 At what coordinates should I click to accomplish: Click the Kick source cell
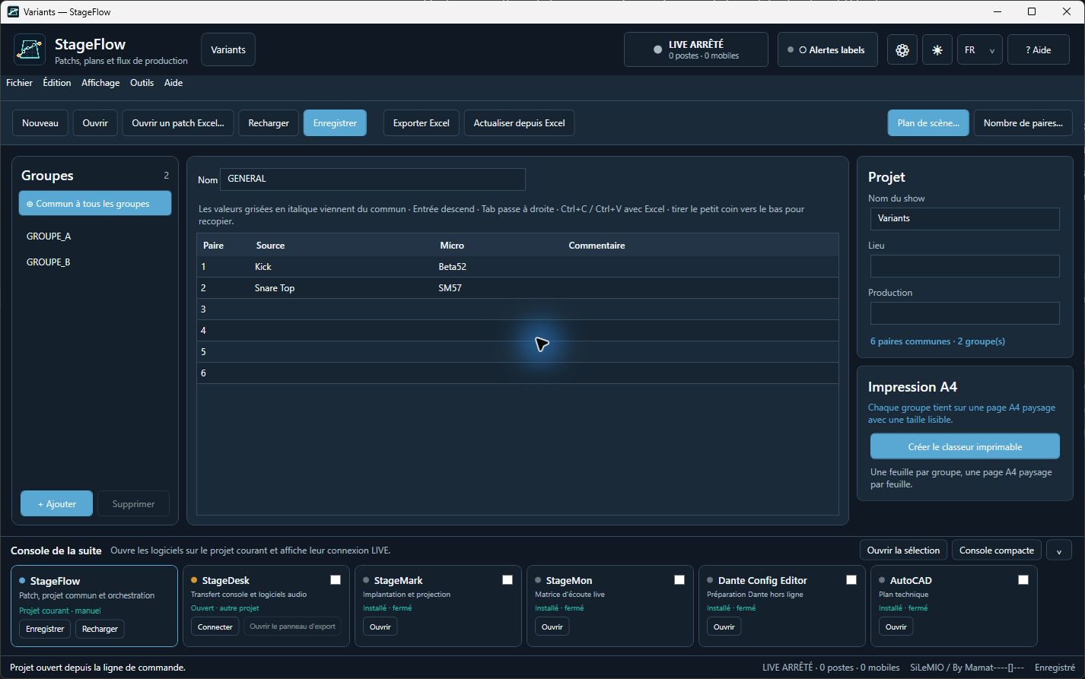click(342, 267)
